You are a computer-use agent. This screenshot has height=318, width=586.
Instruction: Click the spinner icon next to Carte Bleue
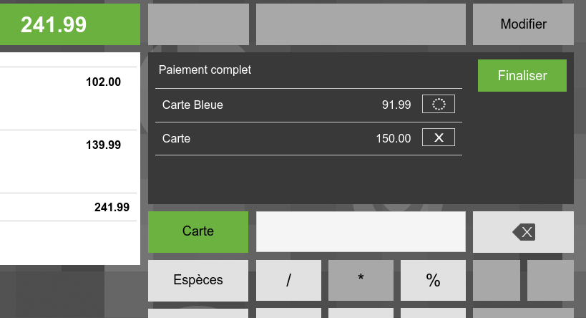(439, 104)
